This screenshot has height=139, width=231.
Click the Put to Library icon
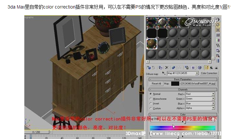[x=187, y=68]
